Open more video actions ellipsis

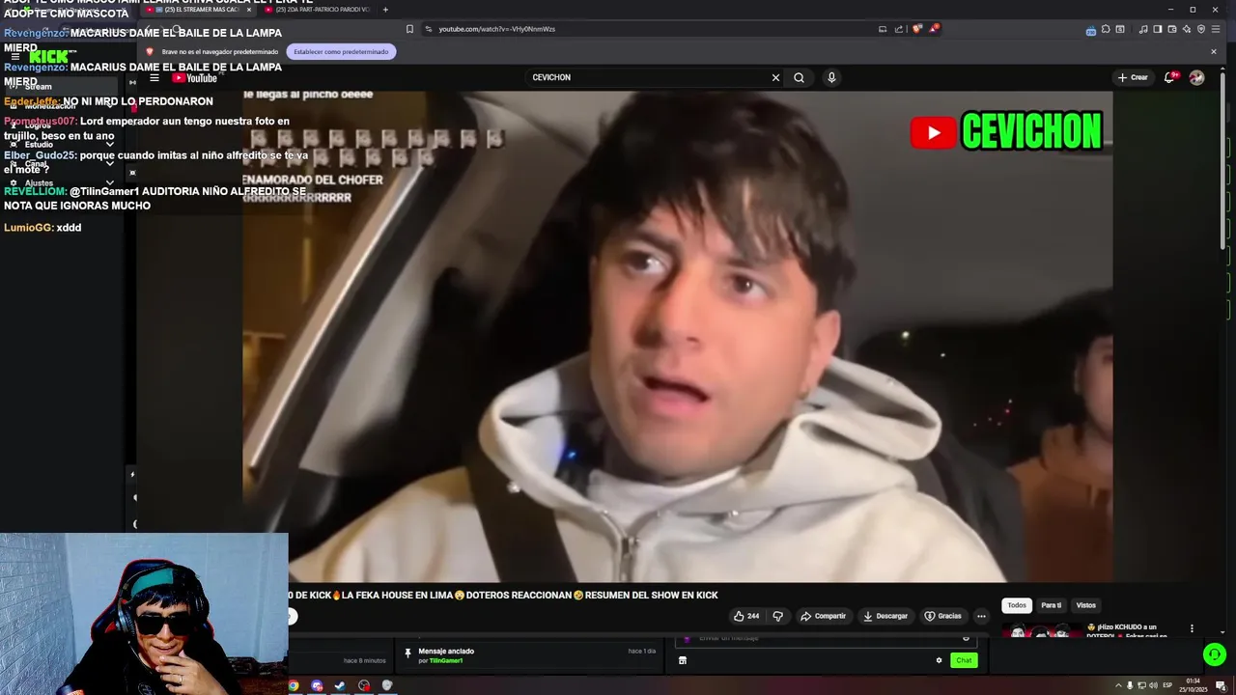click(x=981, y=616)
